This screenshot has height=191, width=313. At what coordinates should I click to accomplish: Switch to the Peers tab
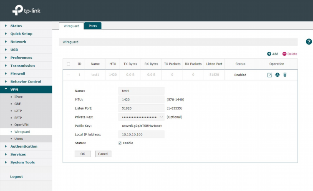(x=93, y=26)
